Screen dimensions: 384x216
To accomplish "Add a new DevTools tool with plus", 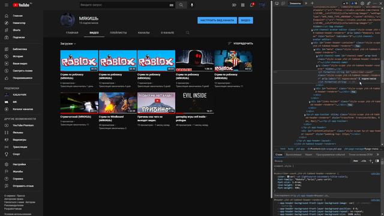I will [312, 4].
